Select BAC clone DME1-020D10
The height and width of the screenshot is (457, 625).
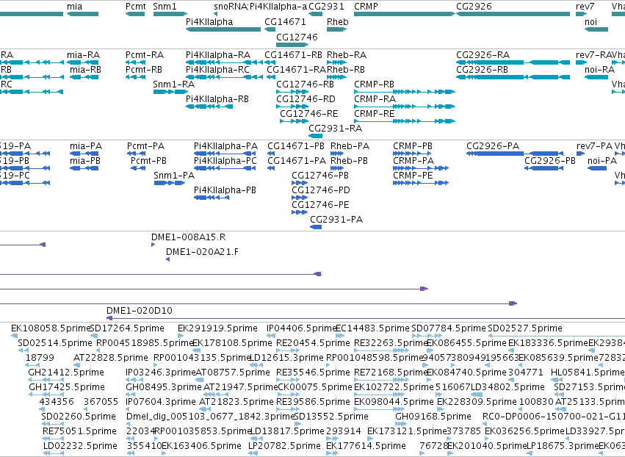366,318
